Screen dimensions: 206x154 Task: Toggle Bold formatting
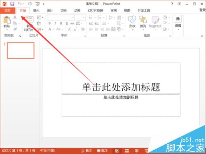(49, 23)
